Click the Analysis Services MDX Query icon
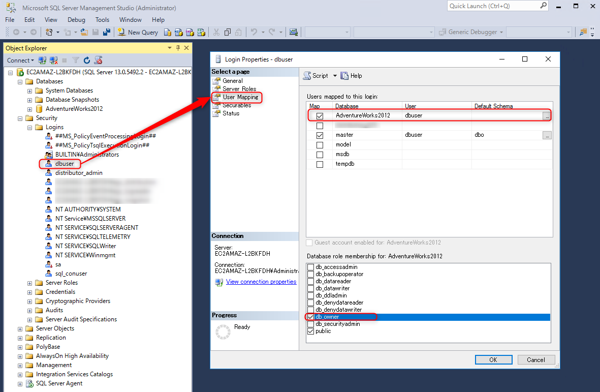The height and width of the screenshot is (392, 600). [179, 32]
